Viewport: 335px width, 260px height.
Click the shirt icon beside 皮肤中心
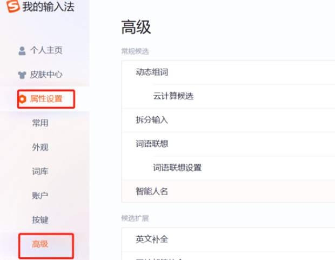[22, 75]
